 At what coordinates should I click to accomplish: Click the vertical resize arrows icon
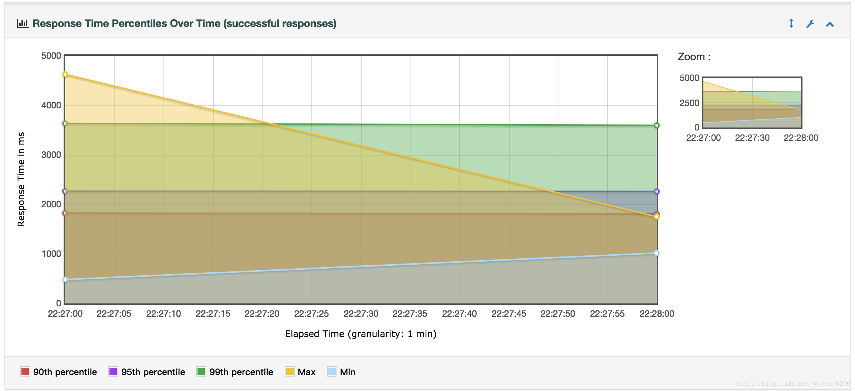pos(791,24)
